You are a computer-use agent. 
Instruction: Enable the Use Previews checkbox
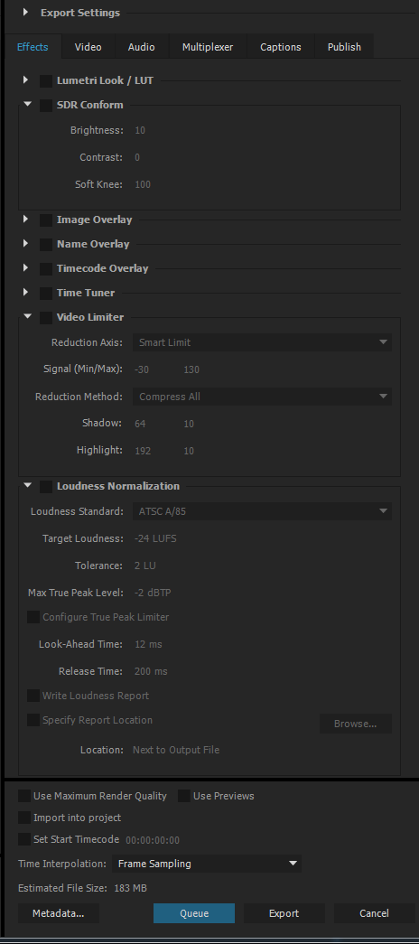coord(184,796)
